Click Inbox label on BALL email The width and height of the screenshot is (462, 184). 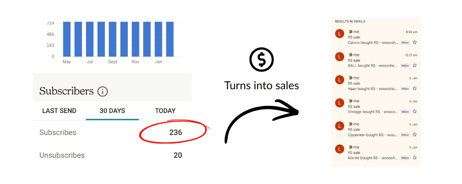[405, 65]
